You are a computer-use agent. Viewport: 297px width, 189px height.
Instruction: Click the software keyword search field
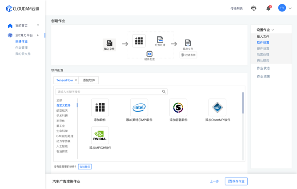click(108, 92)
